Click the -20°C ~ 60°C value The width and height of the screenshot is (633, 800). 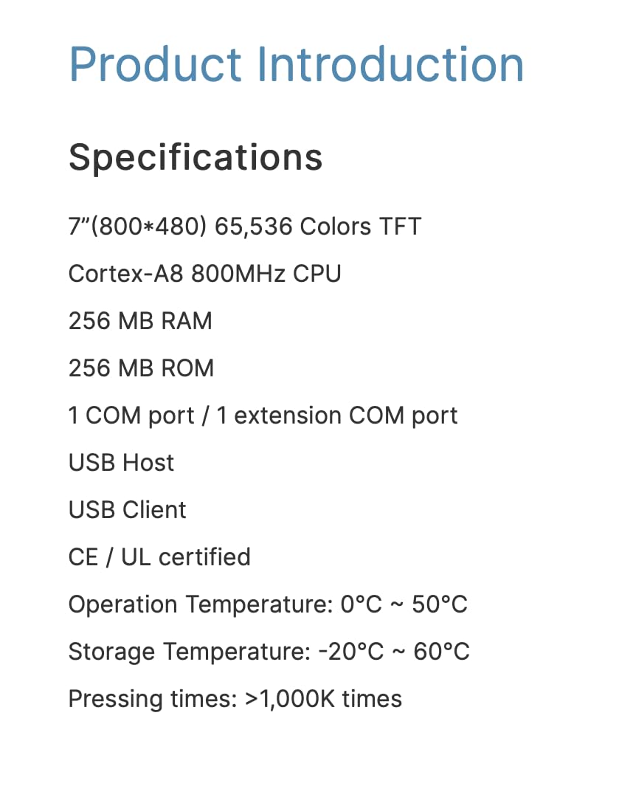click(394, 652)
